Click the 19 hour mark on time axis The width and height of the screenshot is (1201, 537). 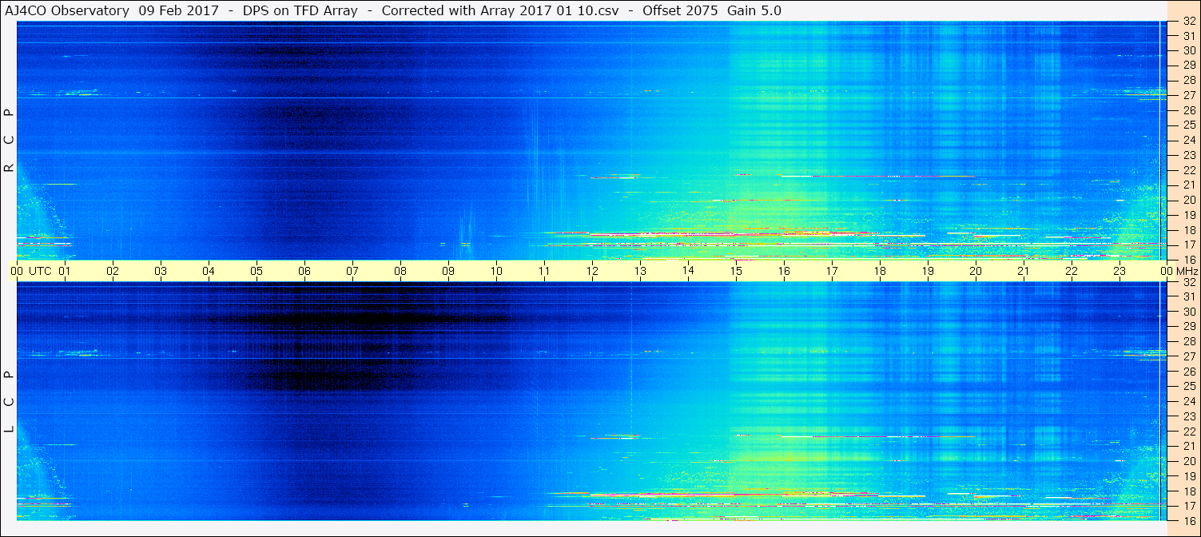pos(928,271)
